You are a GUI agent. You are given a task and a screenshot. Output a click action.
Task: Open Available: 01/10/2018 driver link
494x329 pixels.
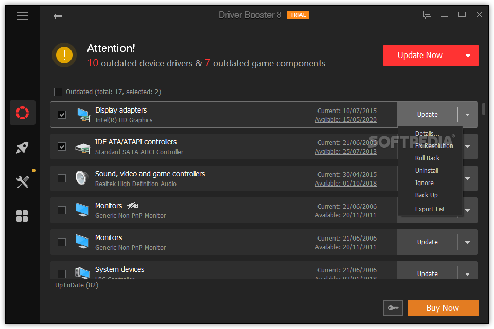coord(346,183)
